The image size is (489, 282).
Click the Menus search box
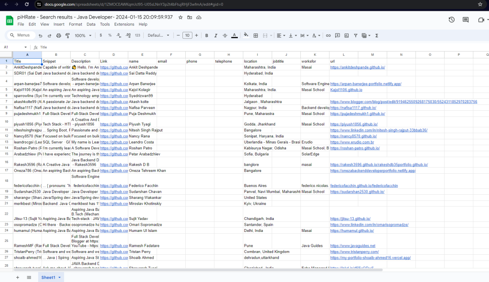20,35
